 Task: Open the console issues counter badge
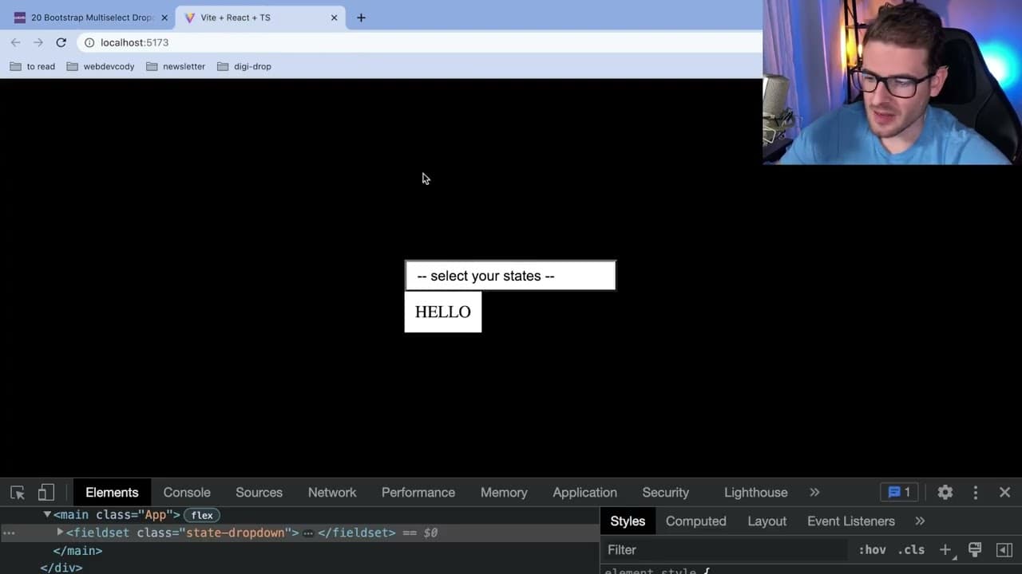(899, 493)
